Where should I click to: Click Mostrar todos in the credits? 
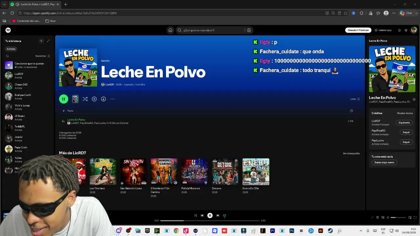(405, 113)
